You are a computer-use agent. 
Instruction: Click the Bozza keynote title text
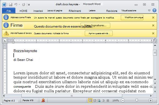pyautogui.click(x=25, y=51)
